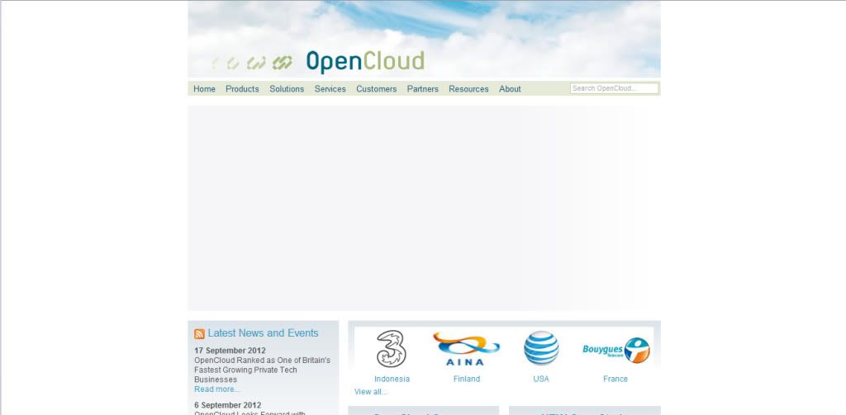This screenshot has width=846, height=415.
Task: Click the AINA logo
Action: tap(466, 349)
